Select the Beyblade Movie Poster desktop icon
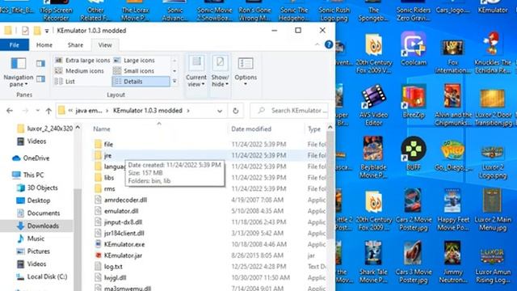Viewport: 517px width, 291px height. (373, 158)
